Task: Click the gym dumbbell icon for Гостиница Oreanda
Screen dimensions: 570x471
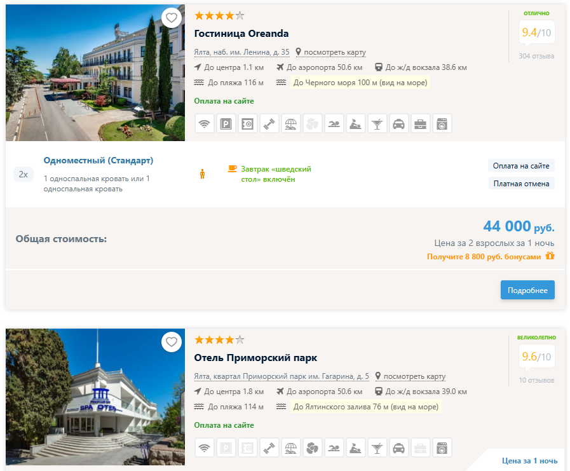Action: click(269, 124)
